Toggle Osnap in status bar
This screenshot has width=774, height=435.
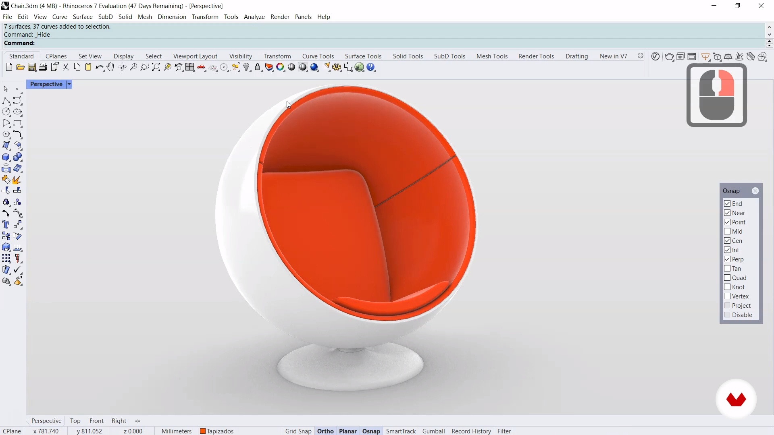(371, 431)
